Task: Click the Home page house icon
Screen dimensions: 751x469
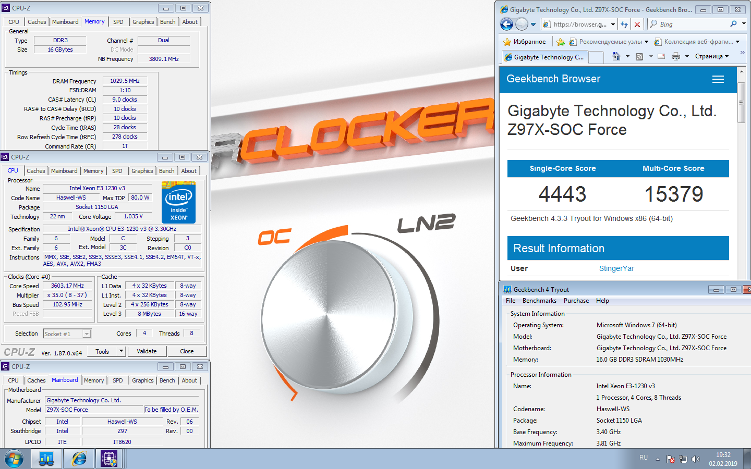Action: click(616, 56)
